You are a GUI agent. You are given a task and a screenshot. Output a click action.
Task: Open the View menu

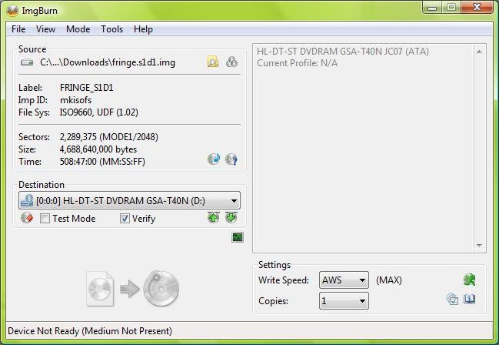pos(45,29)
